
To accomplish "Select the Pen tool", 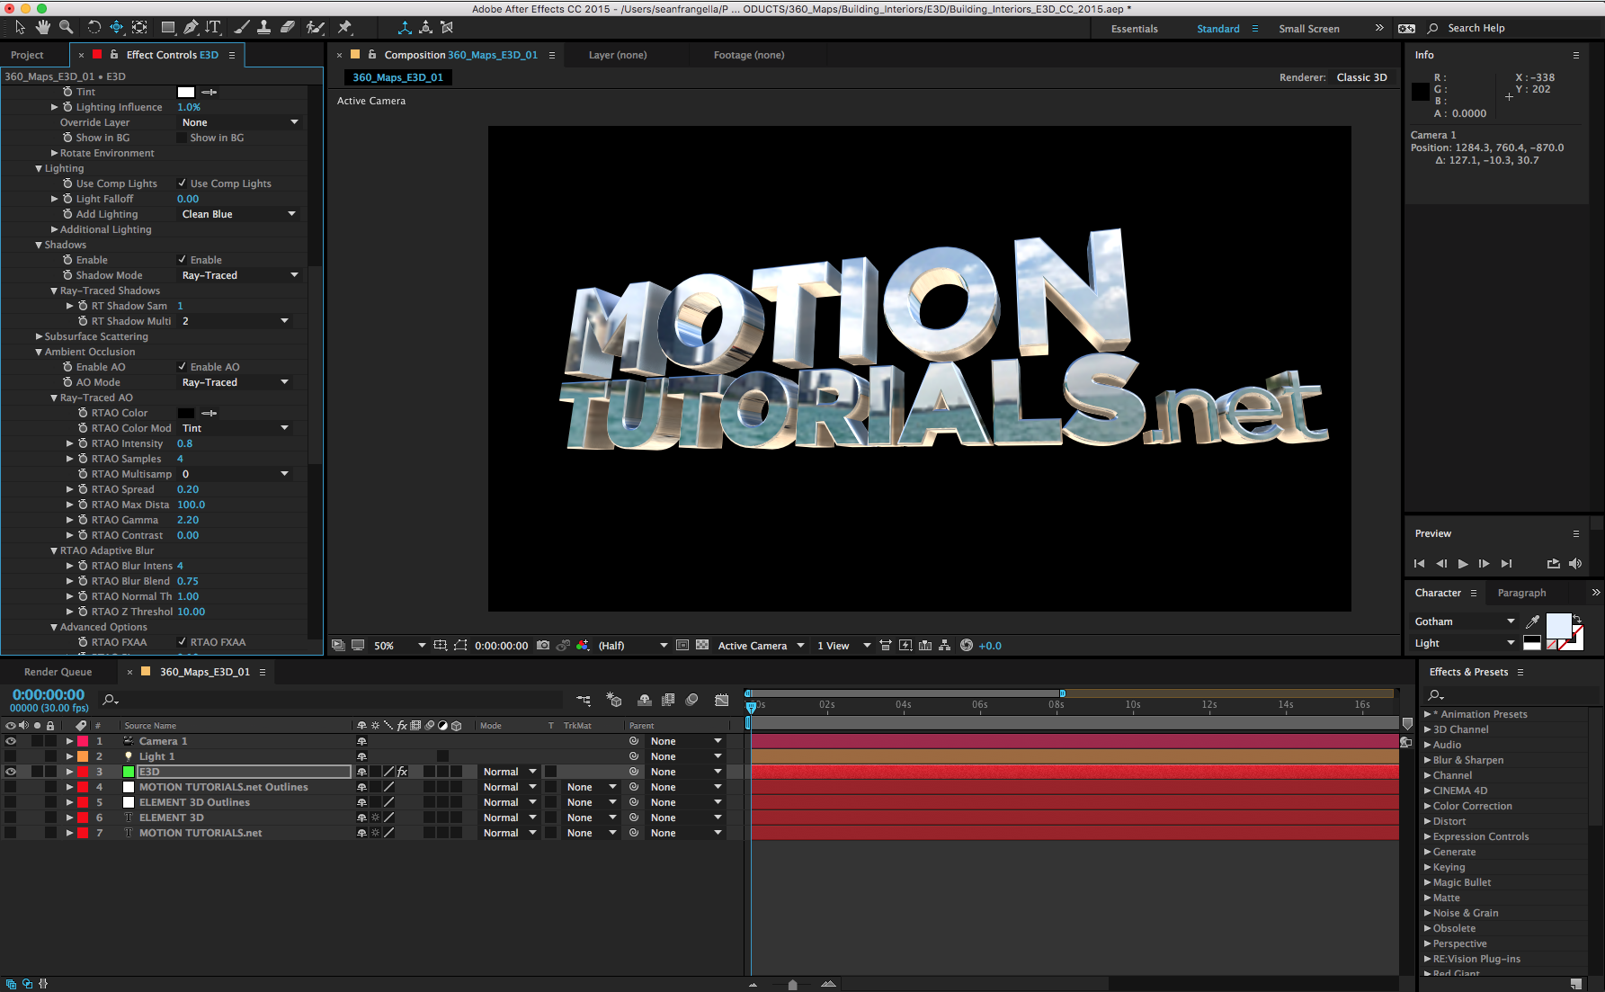I will [191, 28].
